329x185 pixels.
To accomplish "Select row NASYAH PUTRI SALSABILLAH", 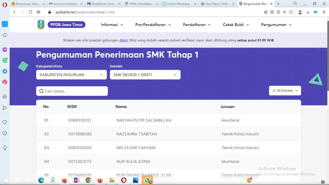I will [x=169, y=120].
